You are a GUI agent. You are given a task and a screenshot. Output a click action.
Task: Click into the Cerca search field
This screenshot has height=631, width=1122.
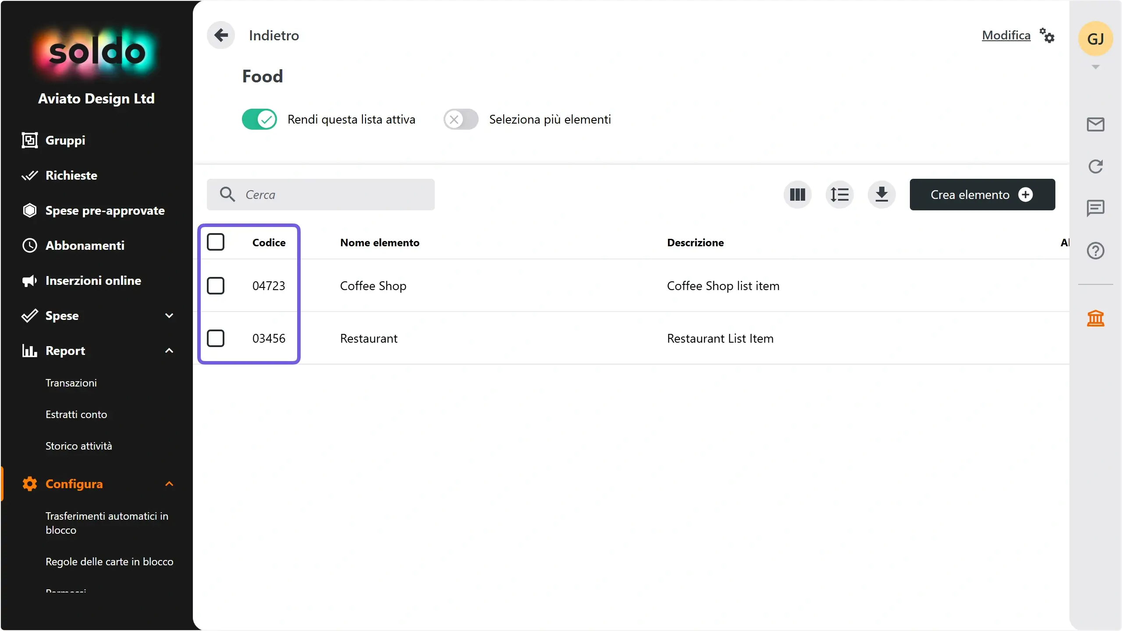pos(321,195)
